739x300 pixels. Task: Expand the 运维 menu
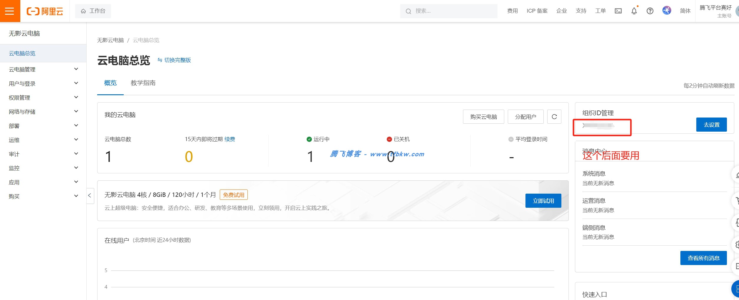pyautogui.click(x=43, y=140)
